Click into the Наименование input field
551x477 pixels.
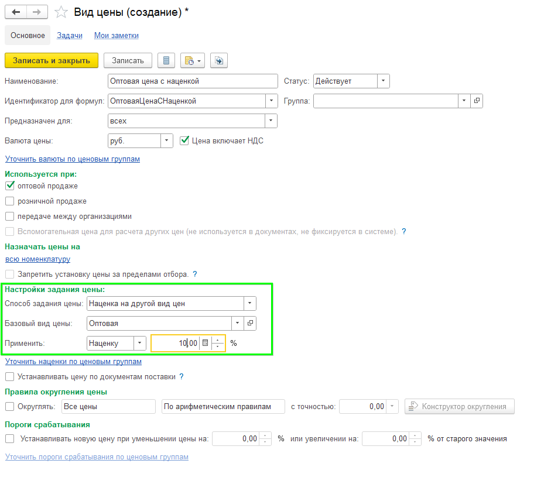click(x=193, y=81)
